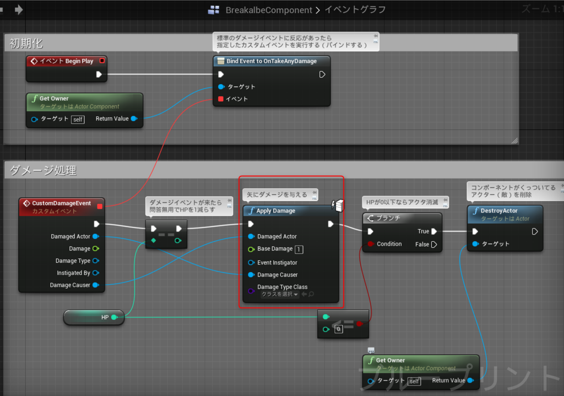Toggle the pin on the 矢にダメージを与える comment
This screenshot has height=396, width=564.
click(314, 192)
